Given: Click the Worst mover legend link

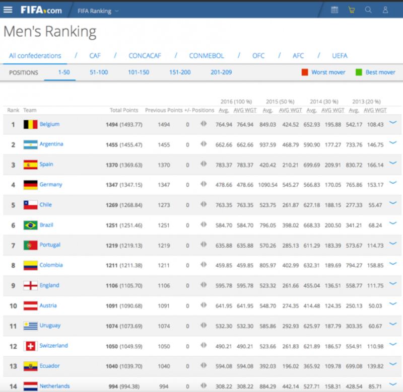Looking at the screenshot, I should [328, 72].
